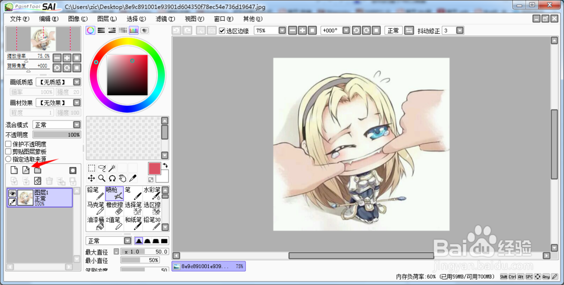Open the 文件 menu
The height and width of the screenshot is (285, 564).
point(19,19)
